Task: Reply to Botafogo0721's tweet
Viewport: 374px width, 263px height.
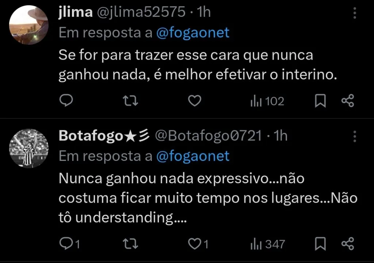Action: (x=66, y=243)
